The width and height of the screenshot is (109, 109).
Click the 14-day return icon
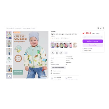point(51,71)
